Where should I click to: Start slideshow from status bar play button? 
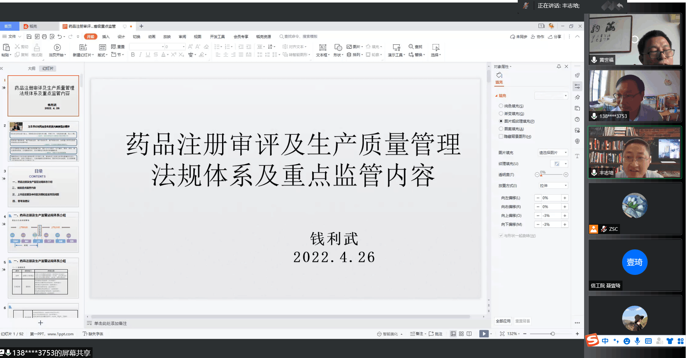click(484, 334)
